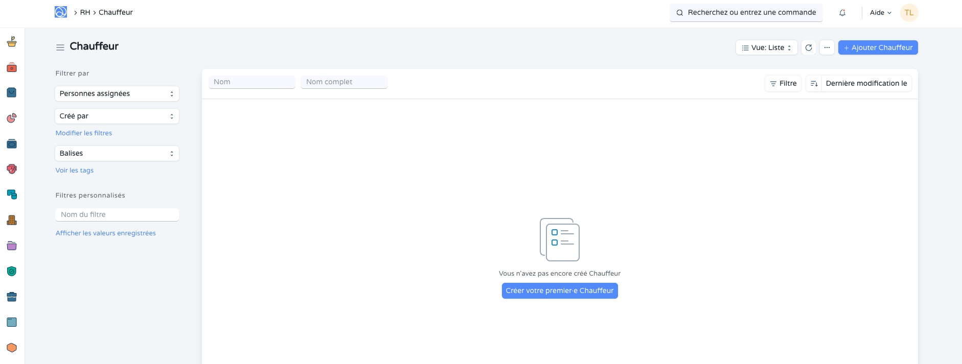Click the Modifier les filtres link
This screenshot has width=962, height=364.
[x=84, y=133]
